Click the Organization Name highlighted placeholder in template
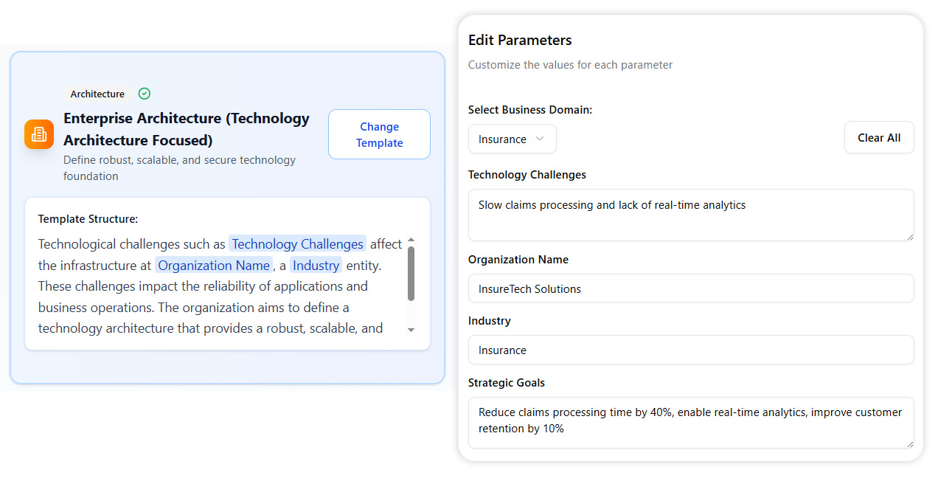The width and height of the screenshot is (938, 481). (214, 266)
